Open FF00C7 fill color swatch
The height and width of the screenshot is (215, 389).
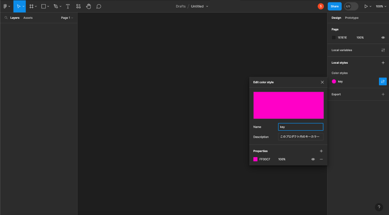point(255,159)
